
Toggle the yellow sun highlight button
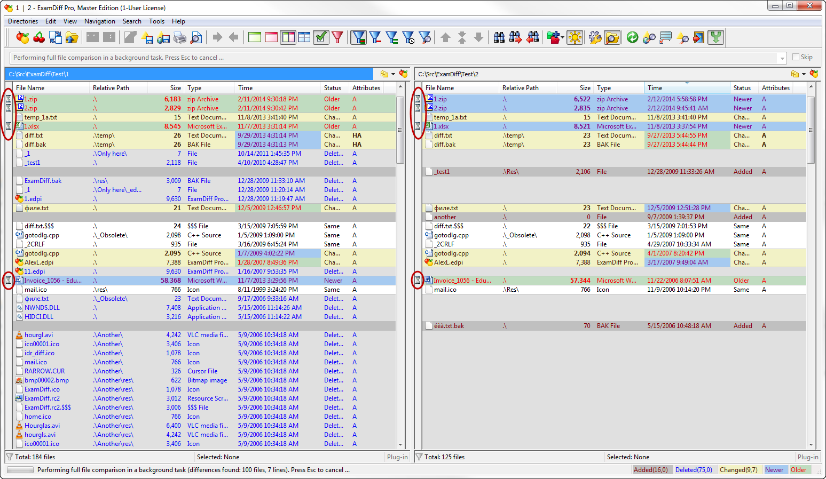[x=575, y=37]
